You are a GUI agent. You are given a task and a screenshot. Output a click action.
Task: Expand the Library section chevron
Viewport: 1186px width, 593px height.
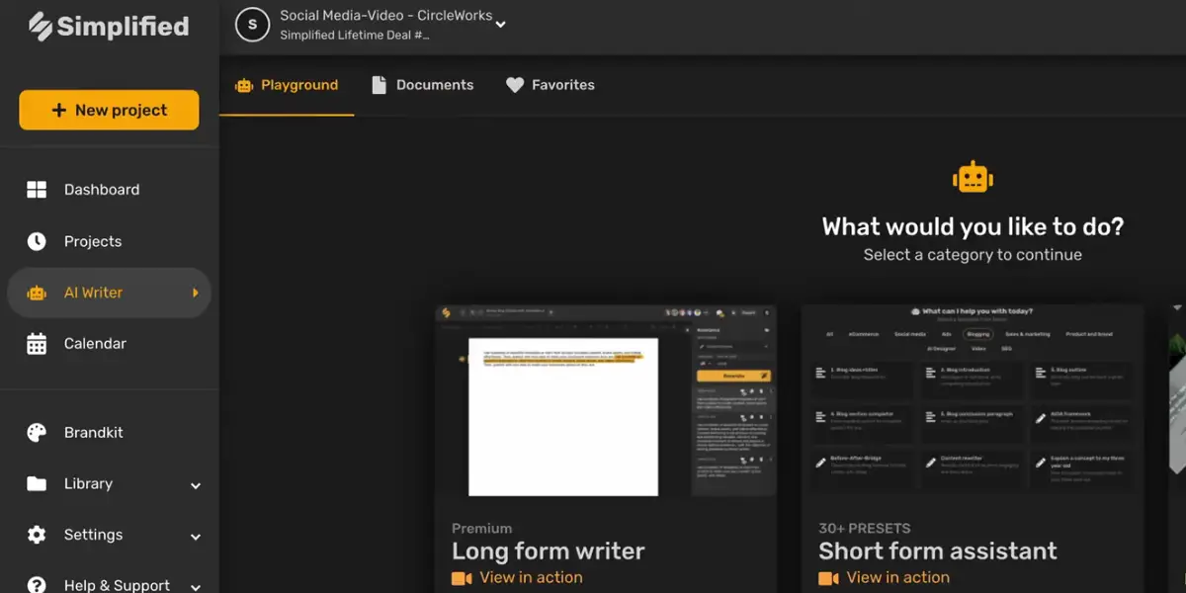point(196,485)
